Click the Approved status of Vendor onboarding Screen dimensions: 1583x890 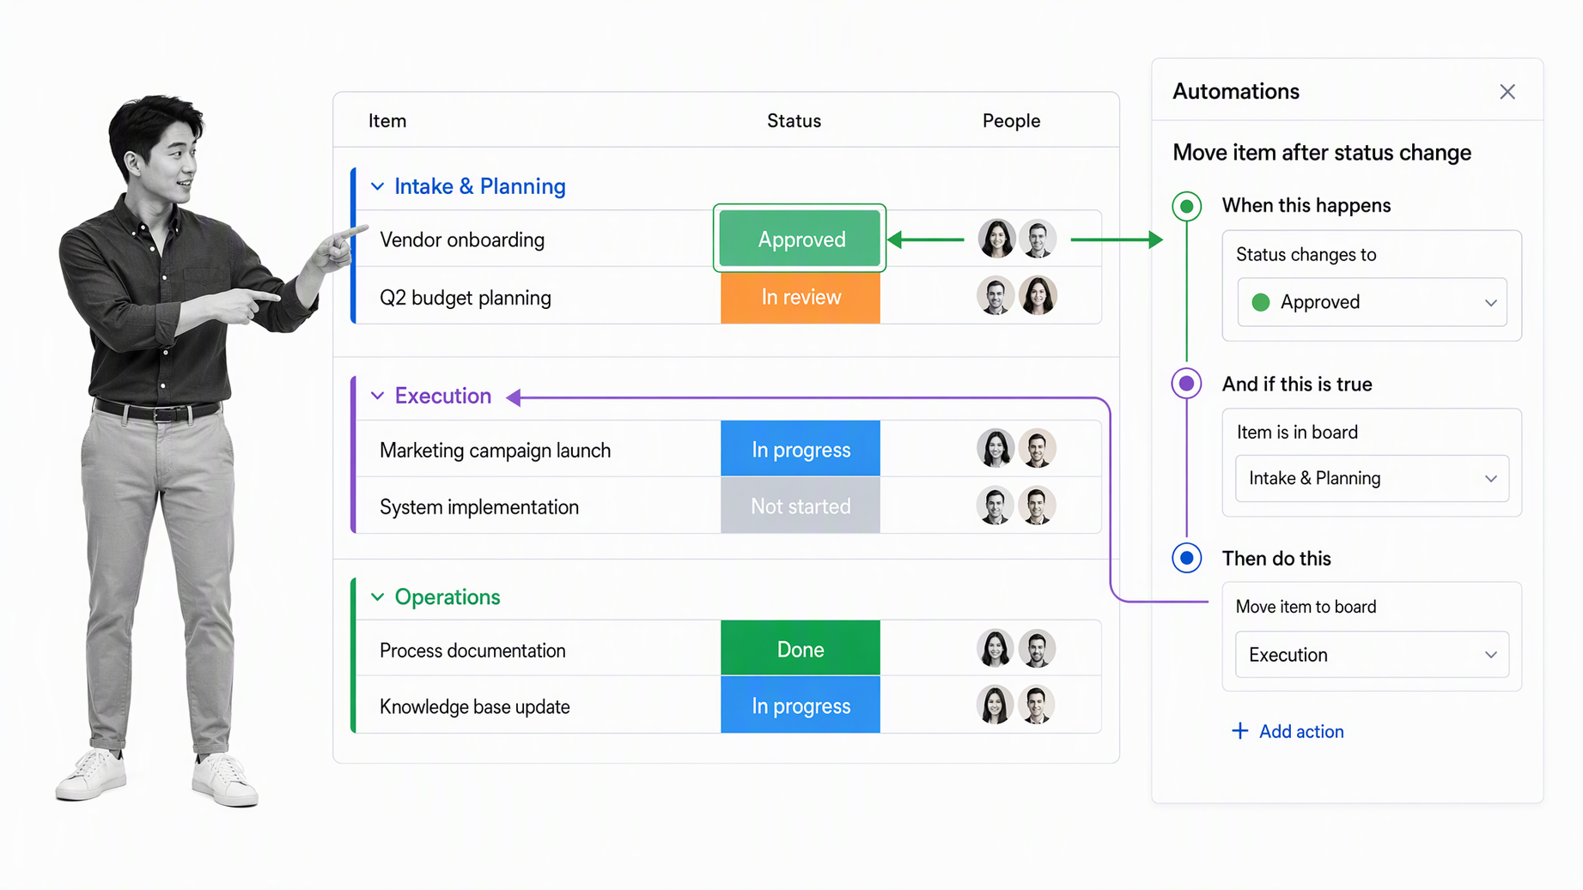point(800,239)
